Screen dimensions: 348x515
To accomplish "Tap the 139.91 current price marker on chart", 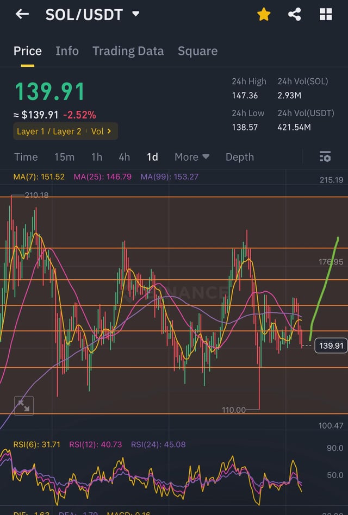I will click(331, 346).
